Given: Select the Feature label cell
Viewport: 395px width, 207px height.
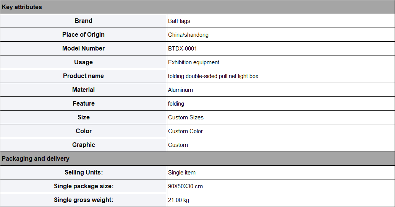Looking at the screenshot, I should pyautogui.click(x=83, y=103).
